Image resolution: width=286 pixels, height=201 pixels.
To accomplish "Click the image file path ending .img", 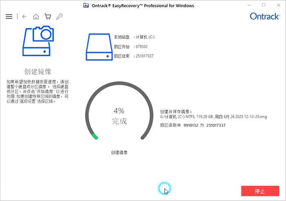I will 213,117.
